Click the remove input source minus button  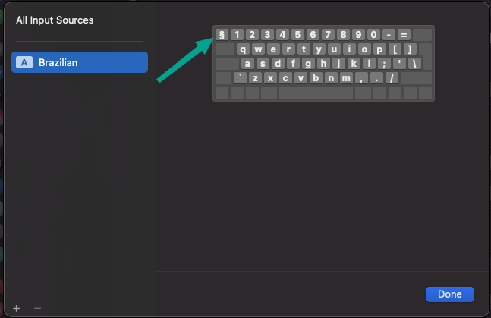click(x=37, y=308)
